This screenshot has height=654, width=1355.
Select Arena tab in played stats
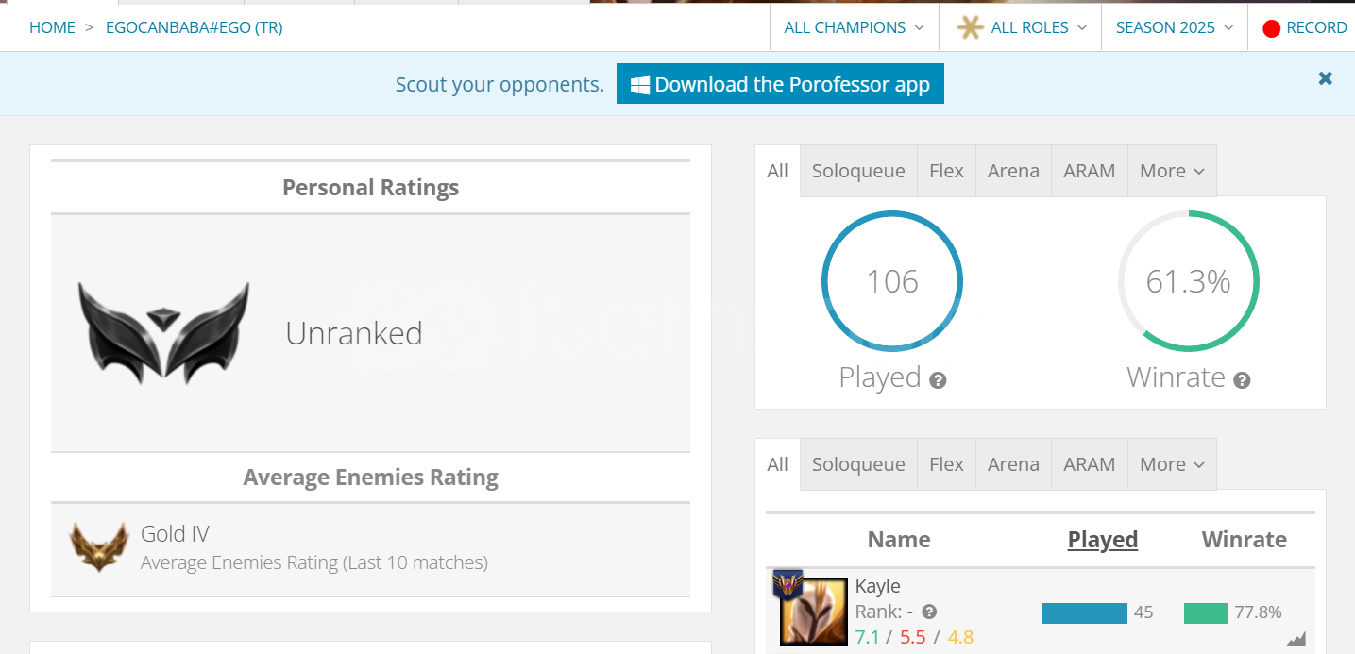tap(1013, 171)
